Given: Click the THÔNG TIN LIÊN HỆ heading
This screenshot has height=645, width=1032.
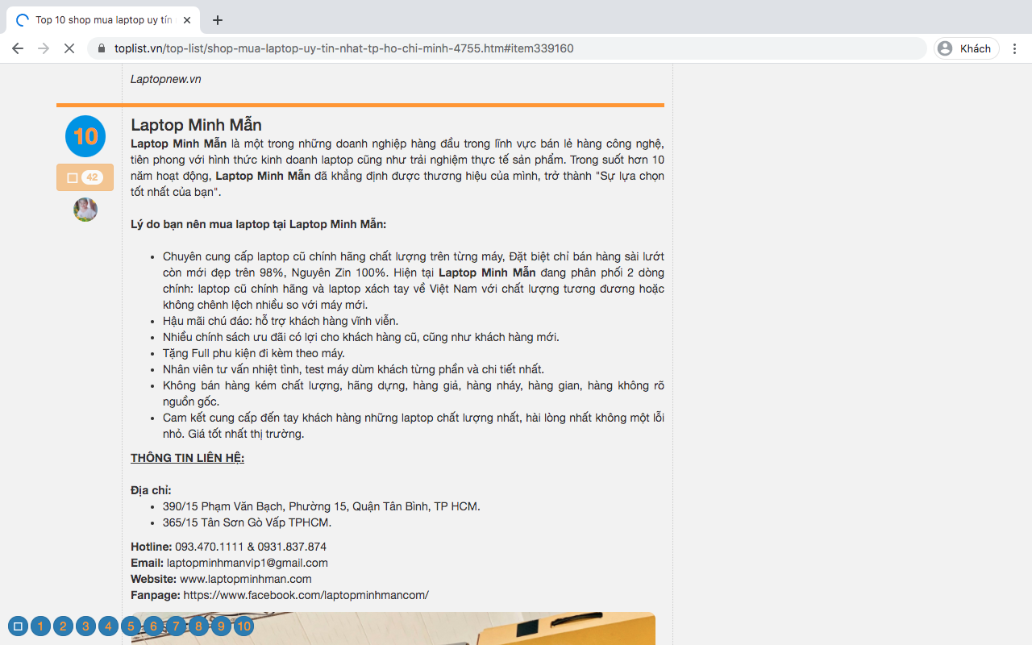Looking at the screenshot, I should click(187, 458).
